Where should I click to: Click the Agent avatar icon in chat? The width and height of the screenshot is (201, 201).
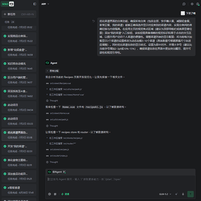pos(48,63)
